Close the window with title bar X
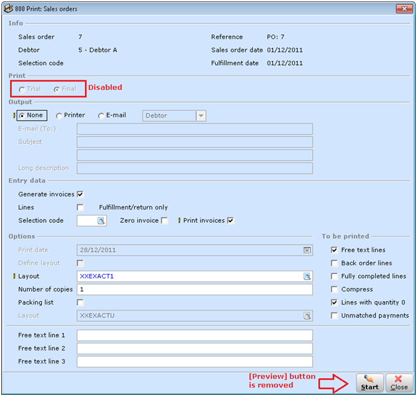The height and width of the screenshot is (396, 417). pos(404,9)
